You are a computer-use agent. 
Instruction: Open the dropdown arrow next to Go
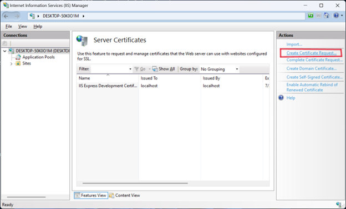[149, 69]
